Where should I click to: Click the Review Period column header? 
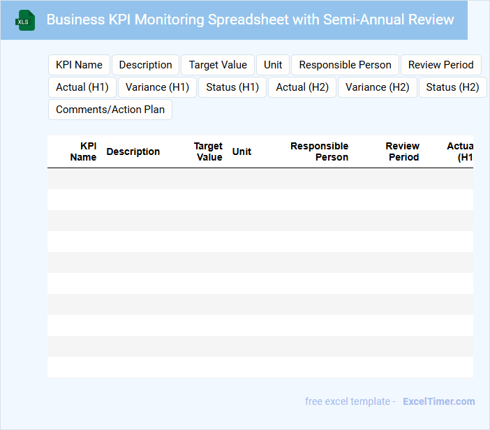click(x=403, y=151)
